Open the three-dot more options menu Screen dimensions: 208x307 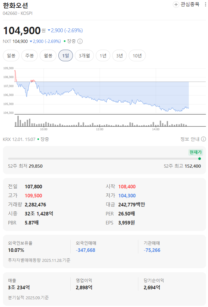pyautogui.click(x=205, y=4)
